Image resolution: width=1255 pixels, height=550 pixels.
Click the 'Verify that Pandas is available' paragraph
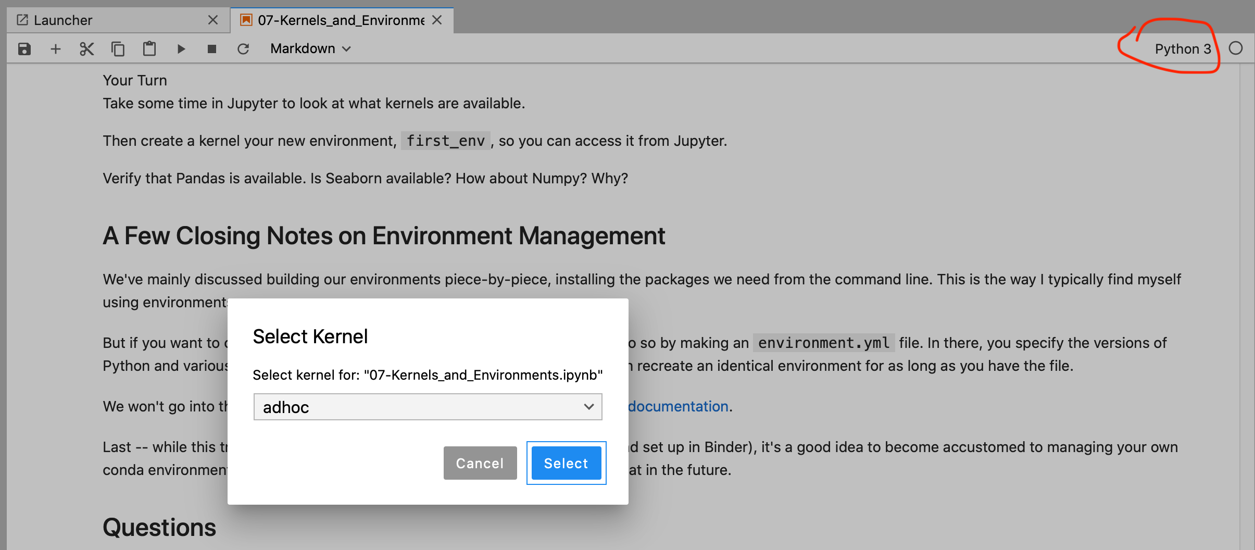(x=366, y=178)
